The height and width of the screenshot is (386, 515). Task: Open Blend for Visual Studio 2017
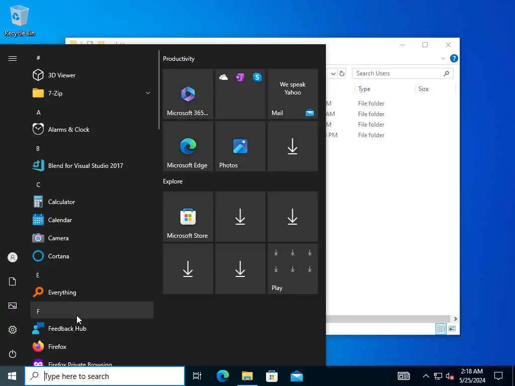[x=92, y=165]
